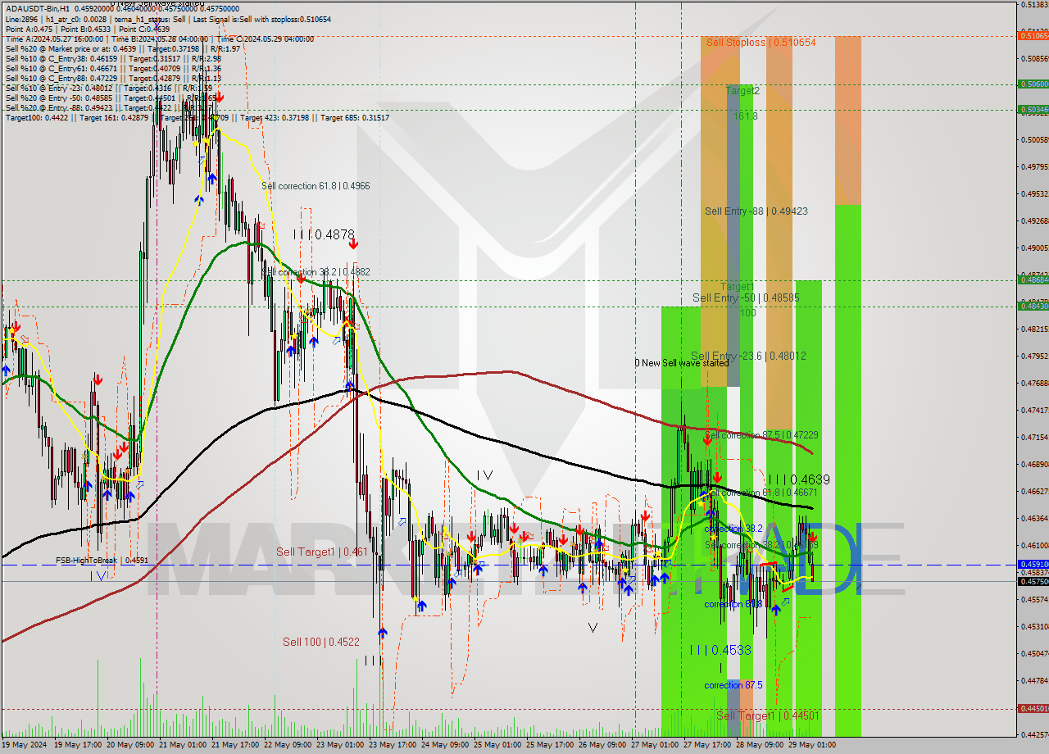Click the red 0.51065 price axis tag

(x=1033, y=35)
